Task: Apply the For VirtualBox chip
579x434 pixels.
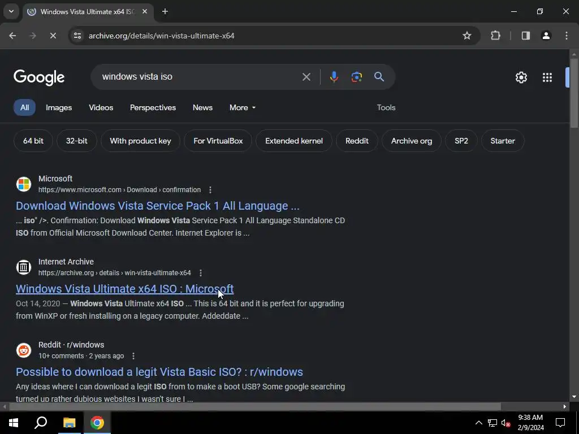Action: pyautogui.click(x=218, y=141)
